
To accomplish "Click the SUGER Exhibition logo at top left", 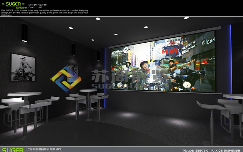I will 14,5.
